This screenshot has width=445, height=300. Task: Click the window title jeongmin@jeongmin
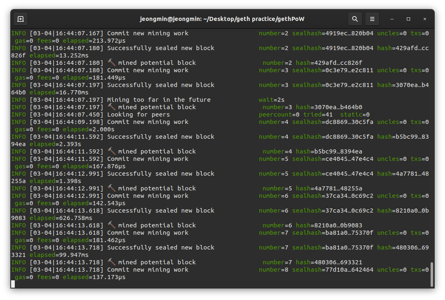[222, 19]
